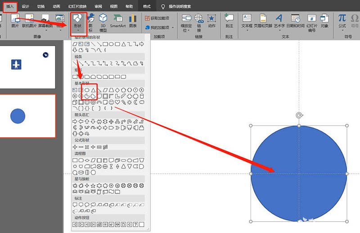The height and width of the screenshot is (233, 360).
Task: Click 获取加载项 get add-ins
Action: point(157,18)
